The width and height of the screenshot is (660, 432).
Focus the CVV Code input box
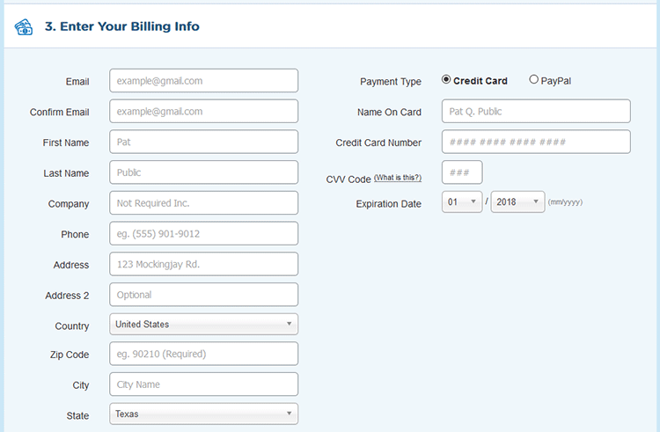click(x=462, y=172)
